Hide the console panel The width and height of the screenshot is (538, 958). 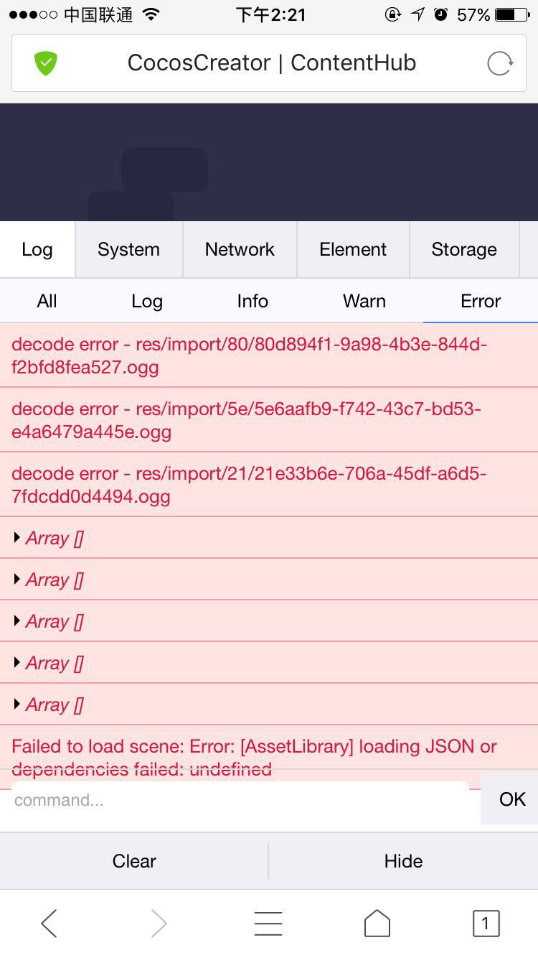pos(403,861)
